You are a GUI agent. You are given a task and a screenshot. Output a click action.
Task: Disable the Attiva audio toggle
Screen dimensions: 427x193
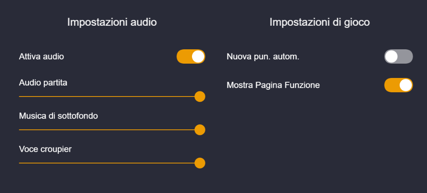coord(191,56)
